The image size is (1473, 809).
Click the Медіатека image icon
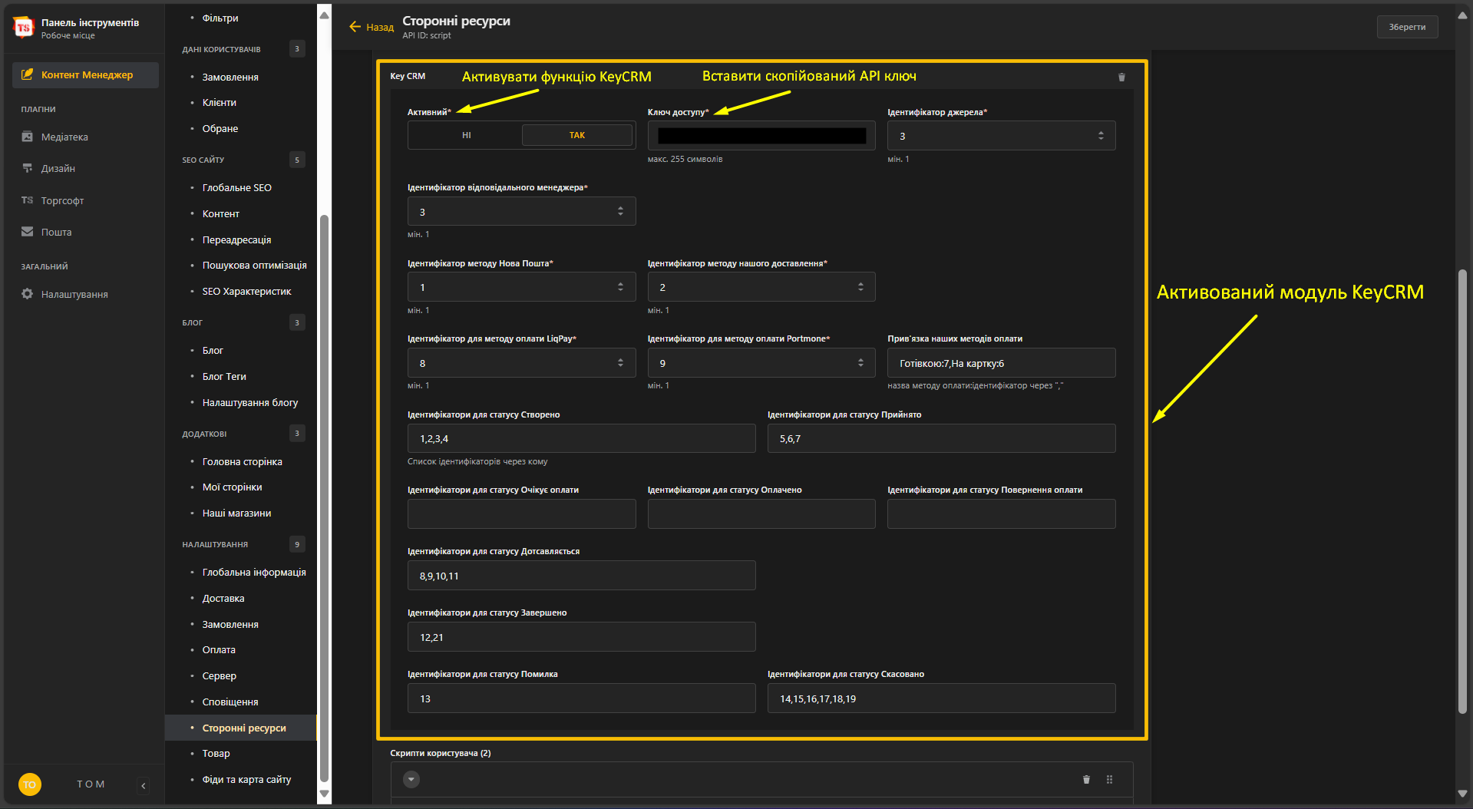coord(28,137)
